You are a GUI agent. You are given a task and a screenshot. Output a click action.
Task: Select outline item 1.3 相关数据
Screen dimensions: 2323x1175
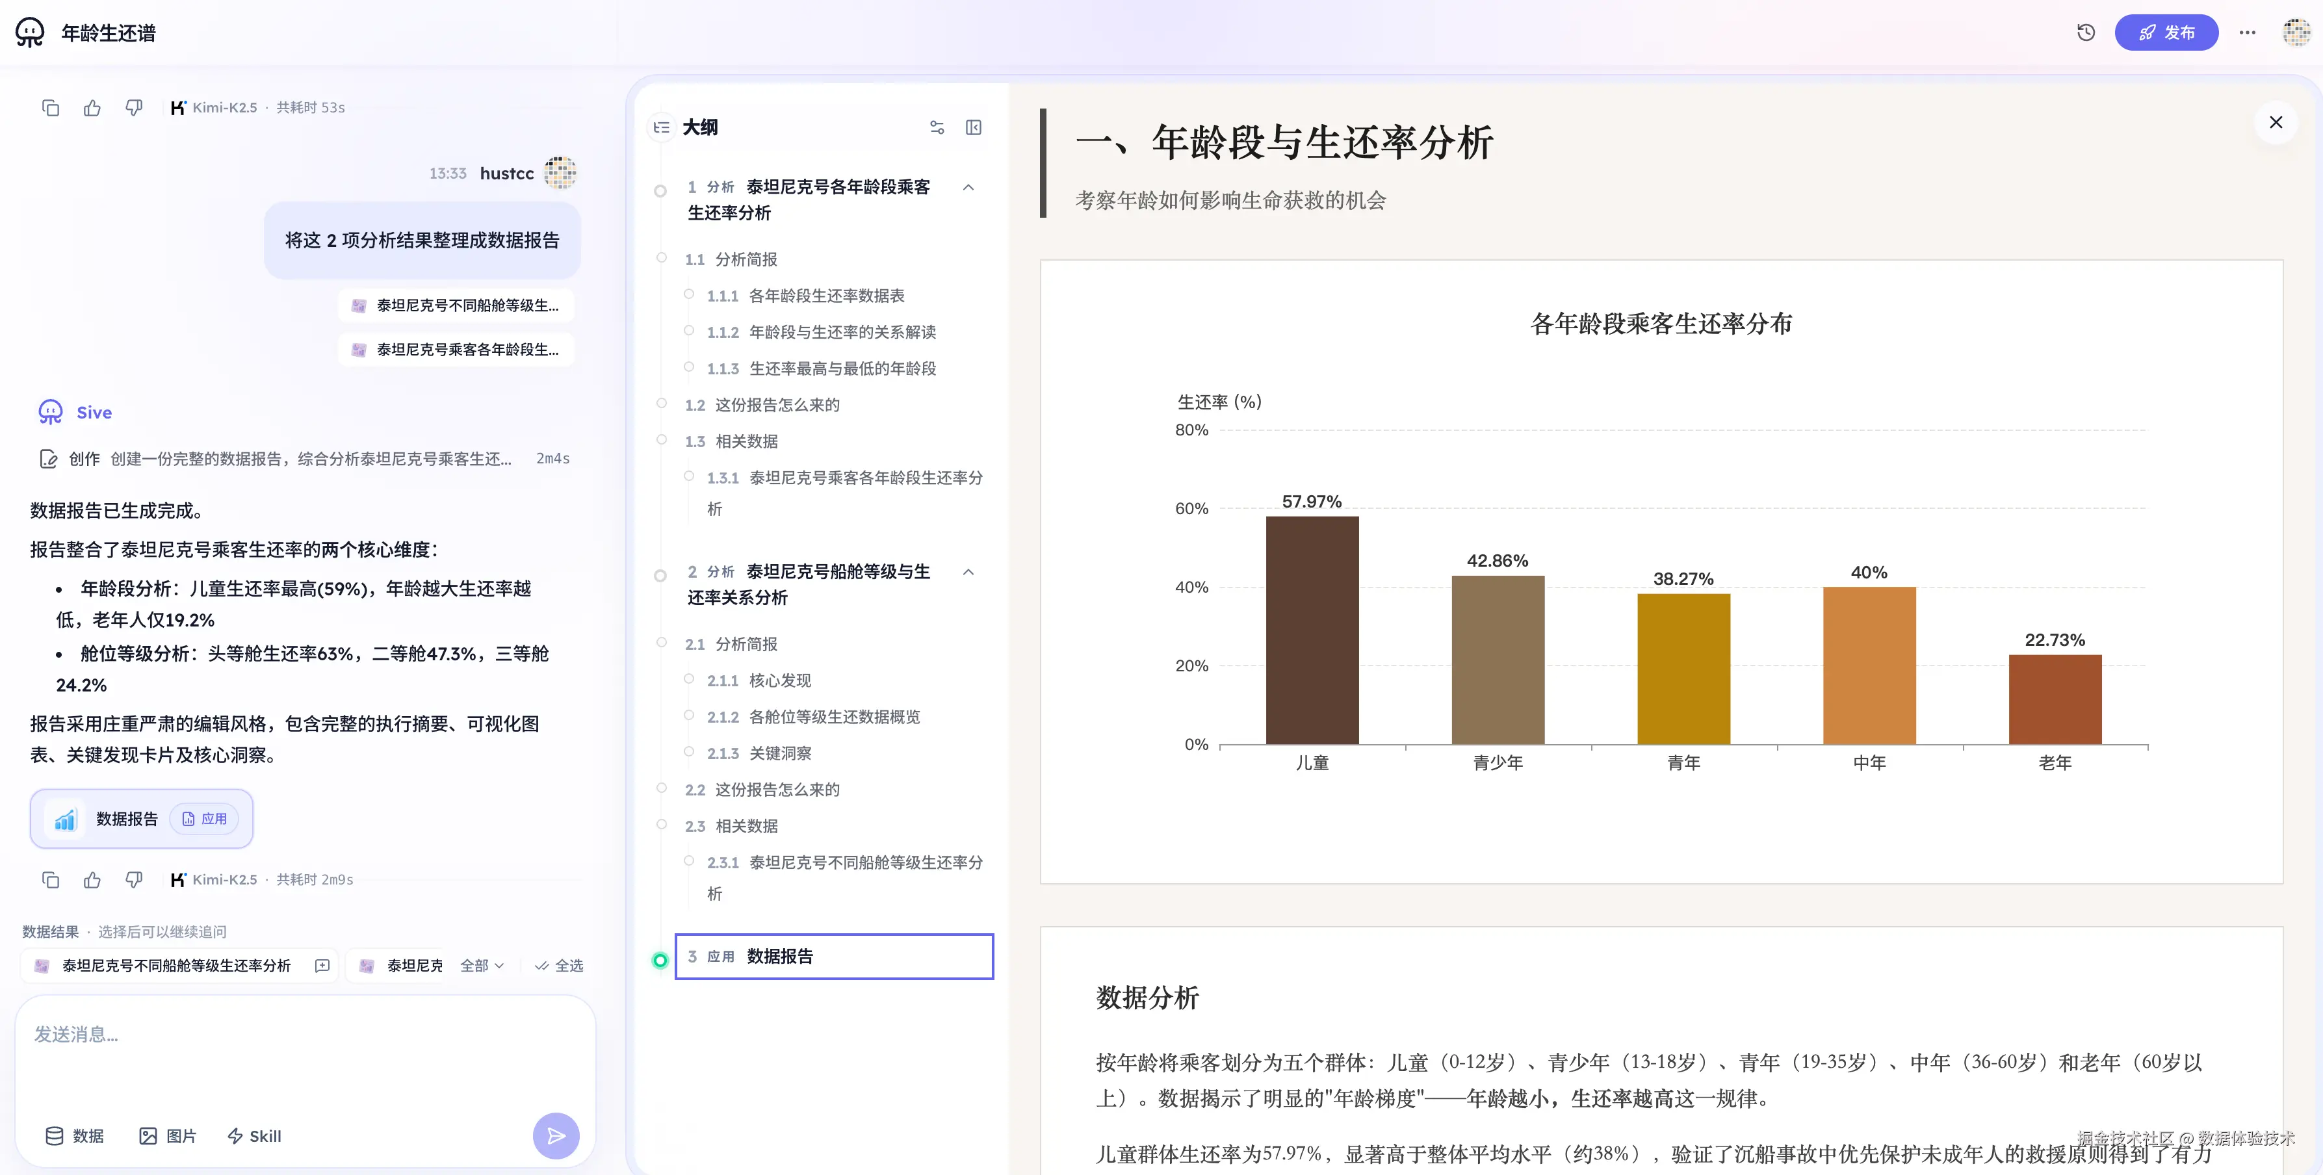coord(731,441)
